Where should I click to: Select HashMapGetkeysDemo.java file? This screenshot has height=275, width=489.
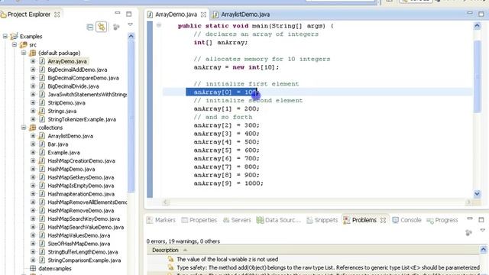[80, 177]
